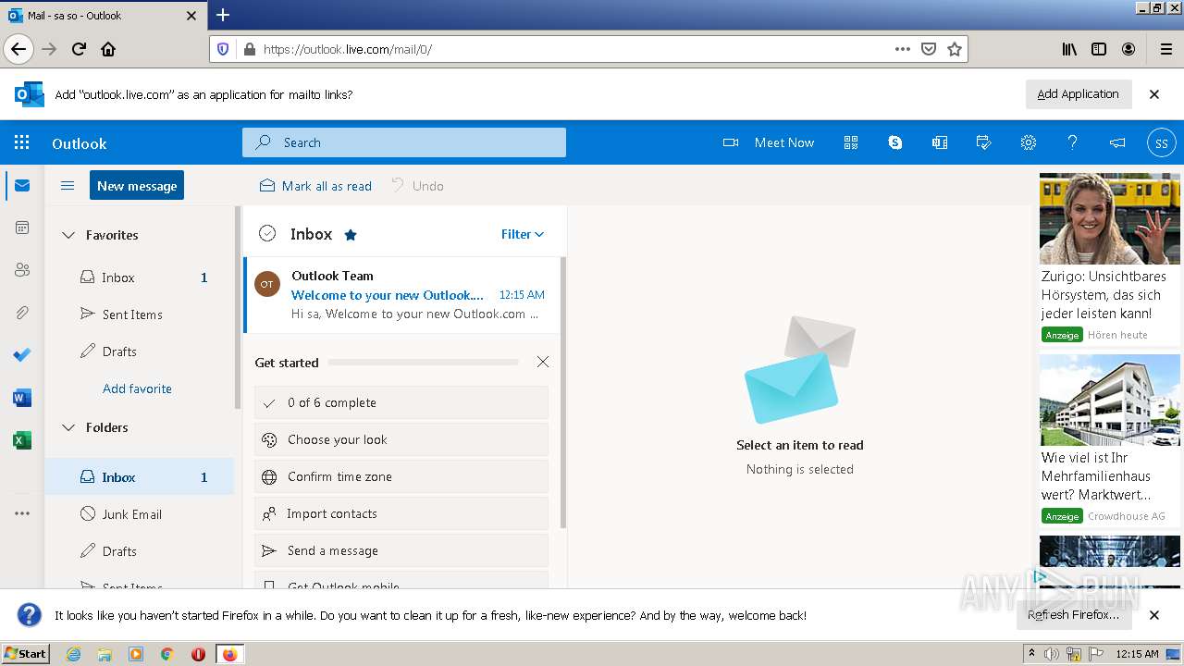Open the QR code icon in header

tap(851, 142)
